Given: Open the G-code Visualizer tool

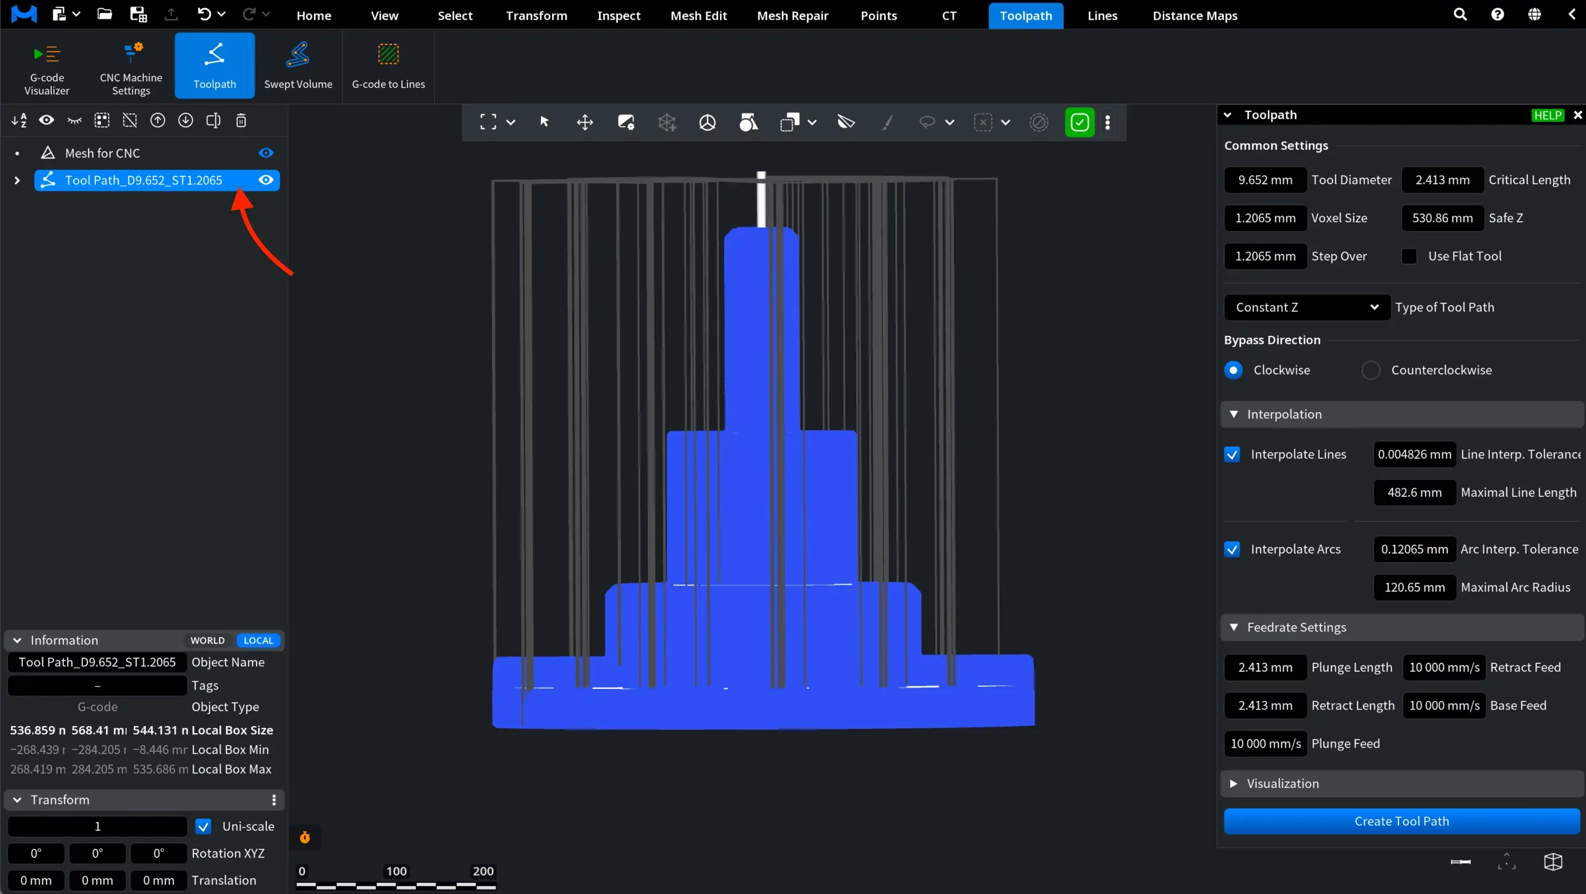Looking at the screenshot, I should point(46,67).
